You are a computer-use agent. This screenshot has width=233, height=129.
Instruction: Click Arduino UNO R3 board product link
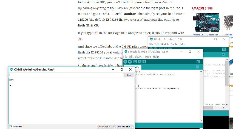(206, 35)
